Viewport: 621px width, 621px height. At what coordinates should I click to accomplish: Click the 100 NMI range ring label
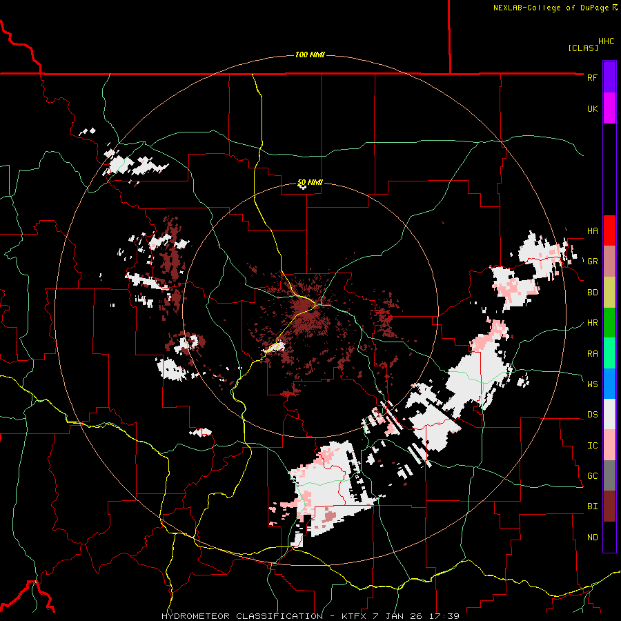310,55
